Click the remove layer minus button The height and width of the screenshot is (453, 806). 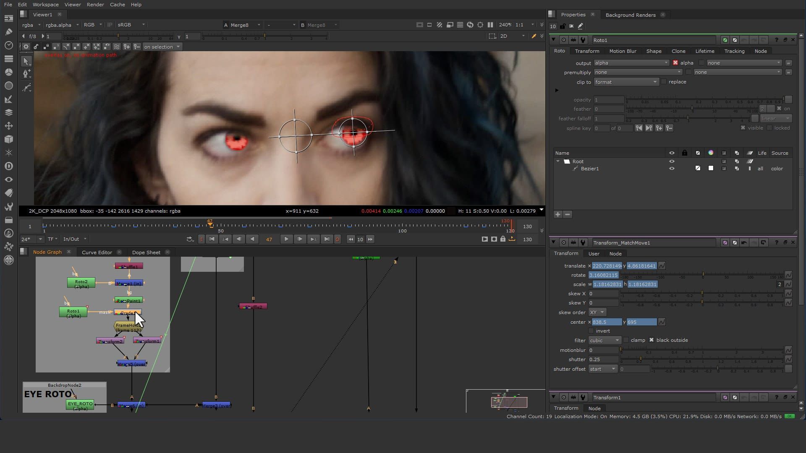click(x=568, y=214)
